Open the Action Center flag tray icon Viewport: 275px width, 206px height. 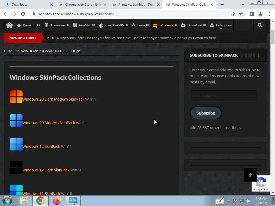tap(235, 201)
